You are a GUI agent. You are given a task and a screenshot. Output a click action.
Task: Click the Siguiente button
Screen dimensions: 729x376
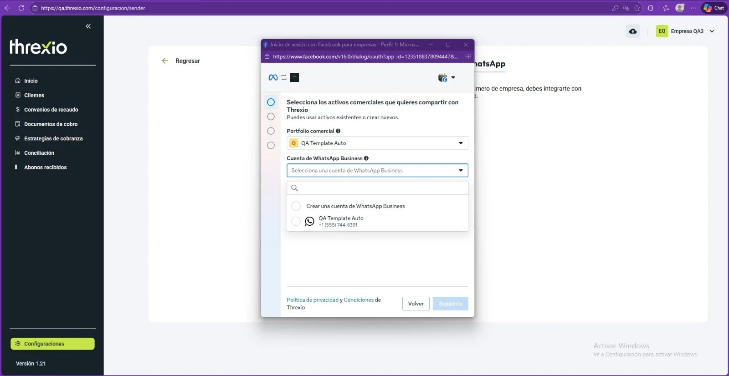point(451,304)
